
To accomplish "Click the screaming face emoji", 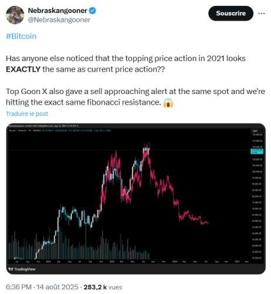I will click(x=168, y=102).
